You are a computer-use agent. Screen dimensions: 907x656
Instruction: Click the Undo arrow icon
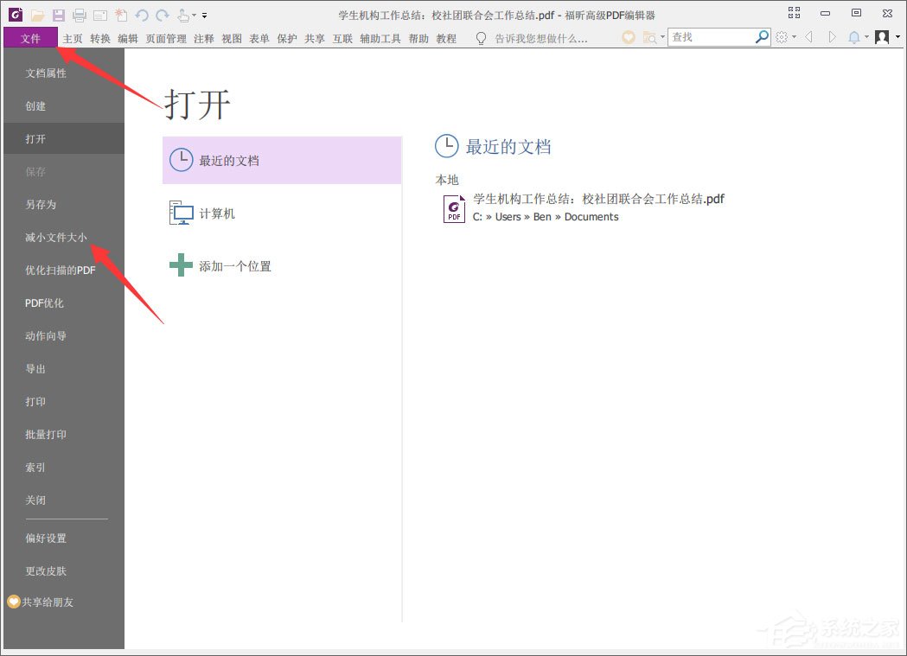(142, 13)
